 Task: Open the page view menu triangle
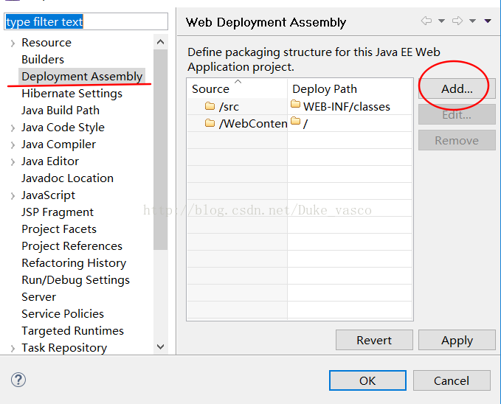pyautogui.click(x=488, y=21)
